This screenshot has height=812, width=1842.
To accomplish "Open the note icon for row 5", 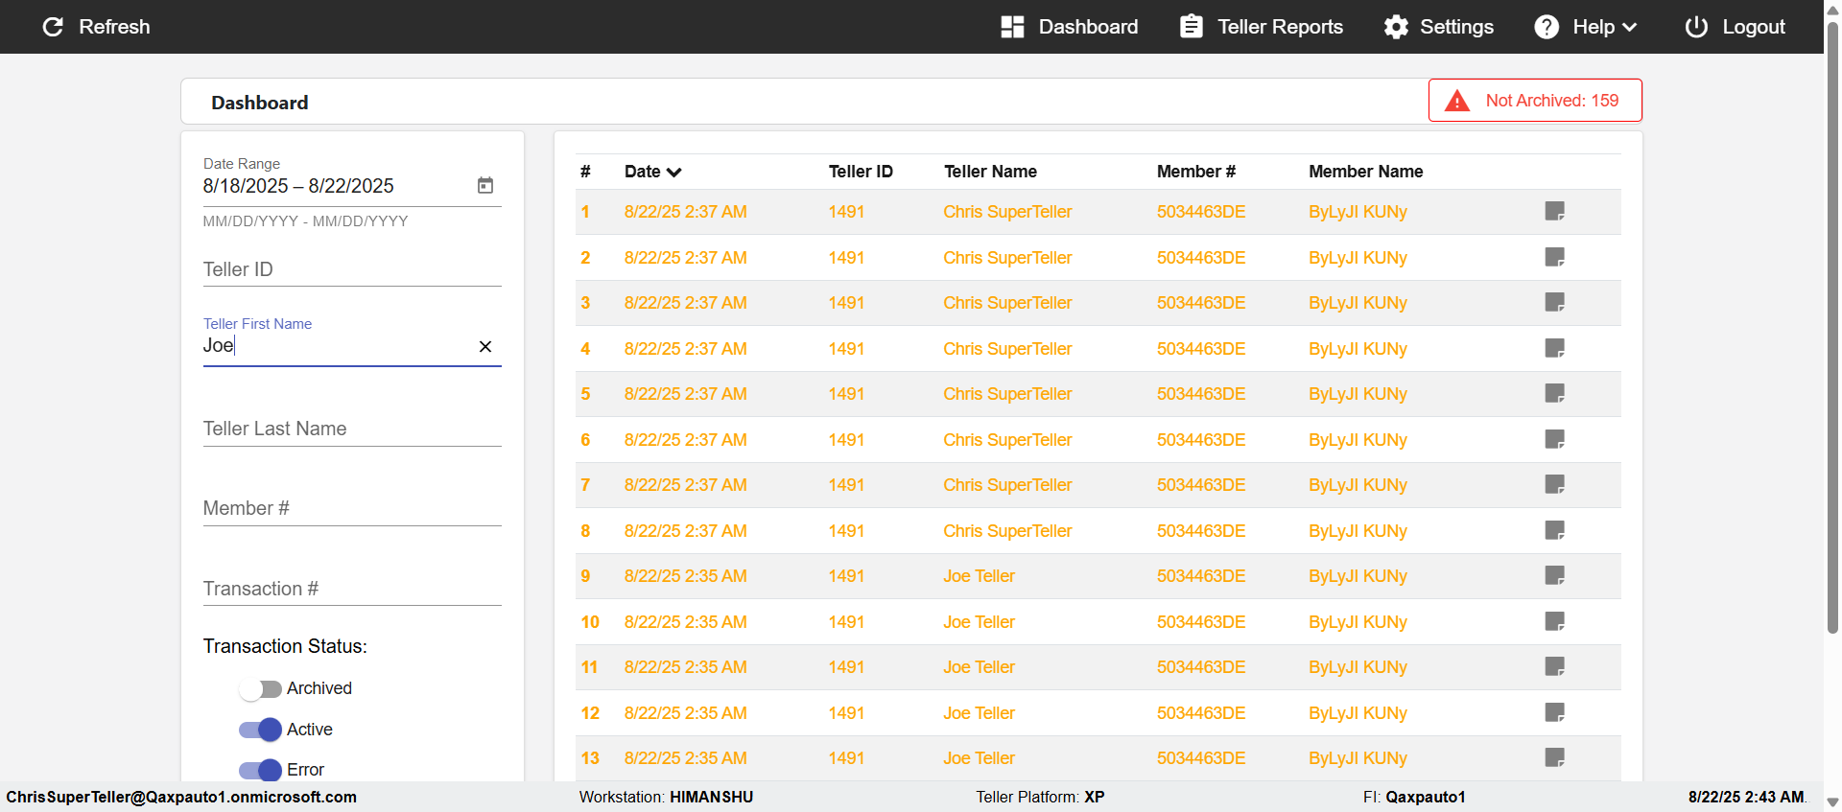I will 1554,393.
